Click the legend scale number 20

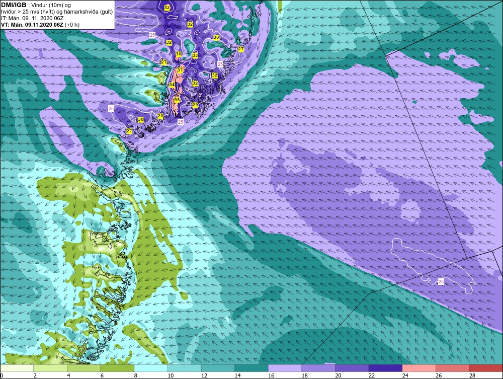pos(338,375)
